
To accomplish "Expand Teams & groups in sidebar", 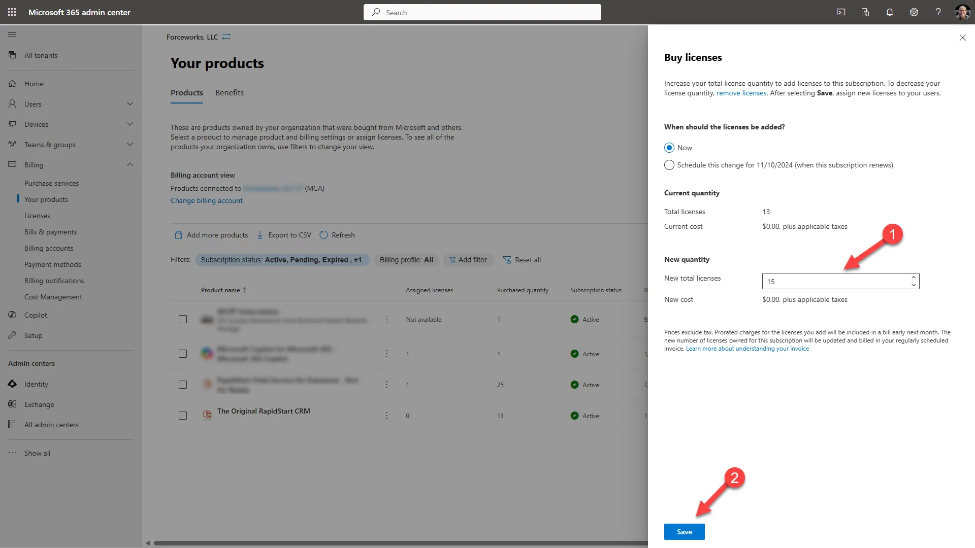I will click(x=130, y=144).
